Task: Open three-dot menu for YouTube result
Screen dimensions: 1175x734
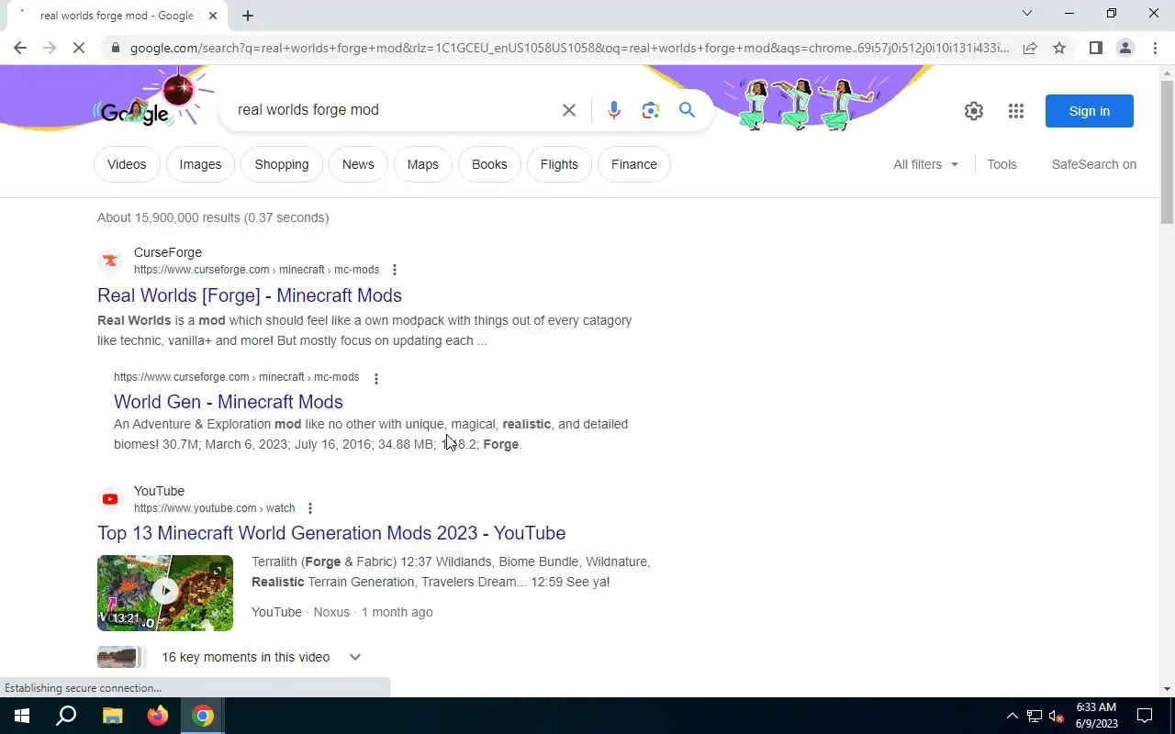Action: (x=310, y=508)
